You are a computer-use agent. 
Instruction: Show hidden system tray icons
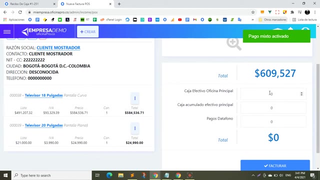coord(253,175)
